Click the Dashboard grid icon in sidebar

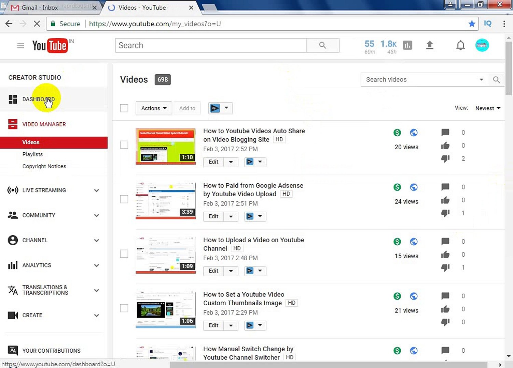pyautogui.click(x=13, y=99)
